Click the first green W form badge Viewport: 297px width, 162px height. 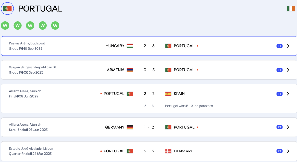[x=5, y=26]
